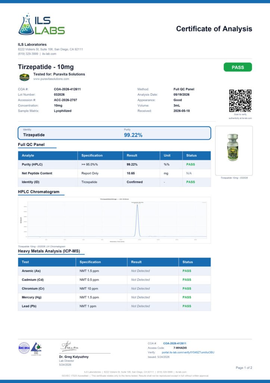Open the www.puravitasolutions.com link
Image resolution: width=270 pixels, height=383 pixels.
tap(51, 79)
